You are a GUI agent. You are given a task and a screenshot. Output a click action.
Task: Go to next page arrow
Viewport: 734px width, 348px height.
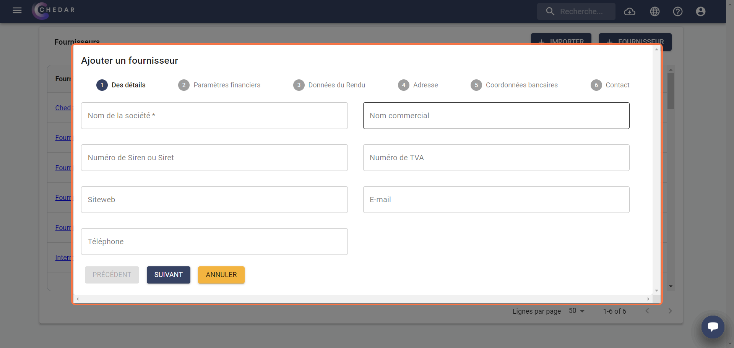(670, 311)
